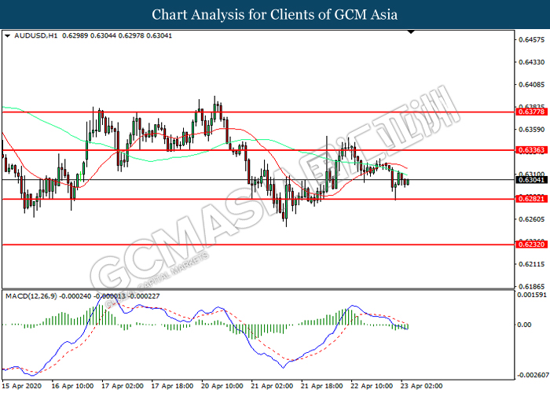The height and width of the screenshot is (393, 550).
Task: Click the 0.64575 price scale value
Action: [531, 39]
